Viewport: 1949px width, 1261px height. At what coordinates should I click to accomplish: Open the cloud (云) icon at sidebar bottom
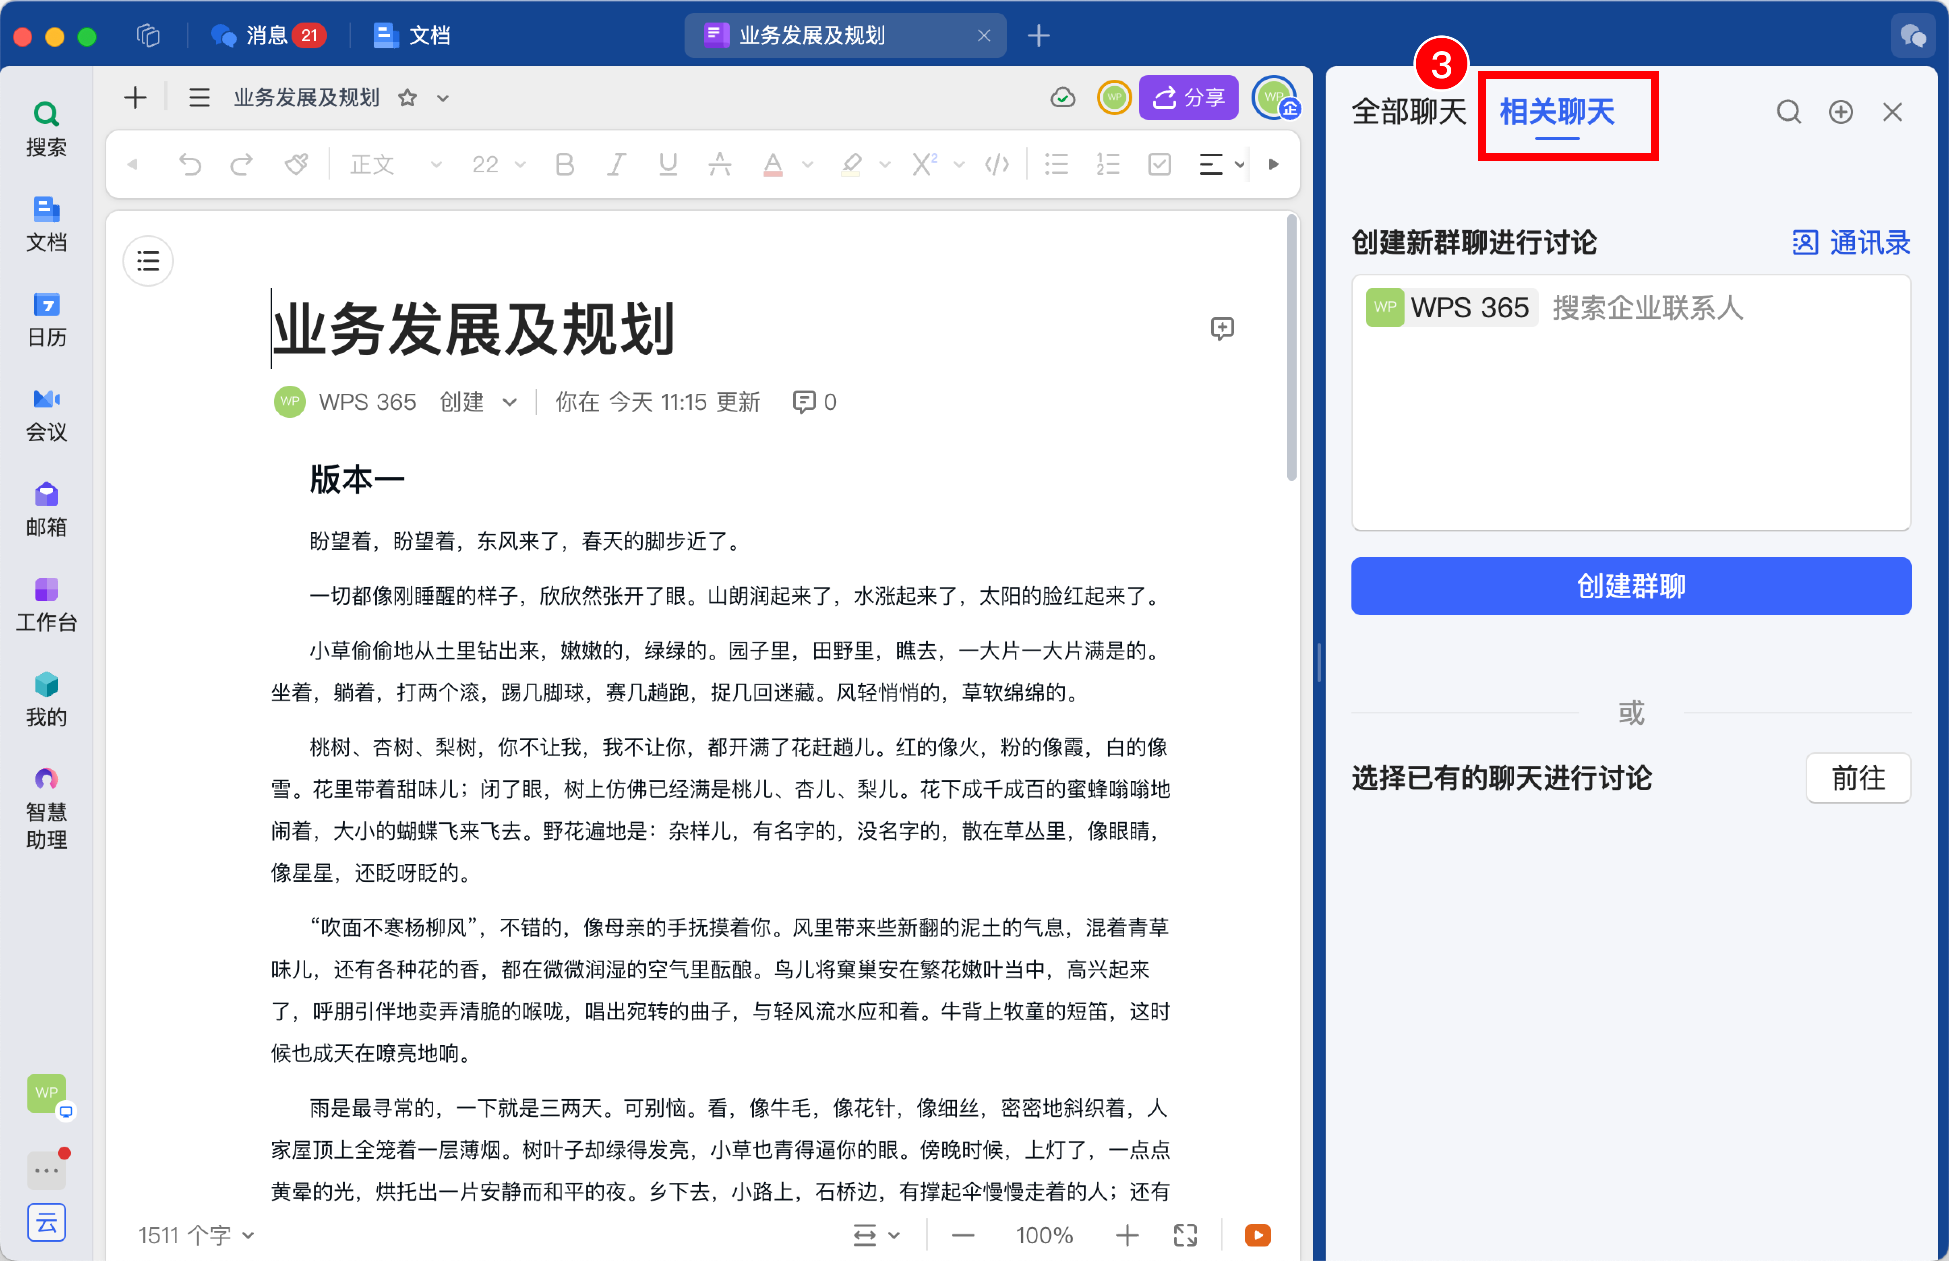pos(46,1222)
